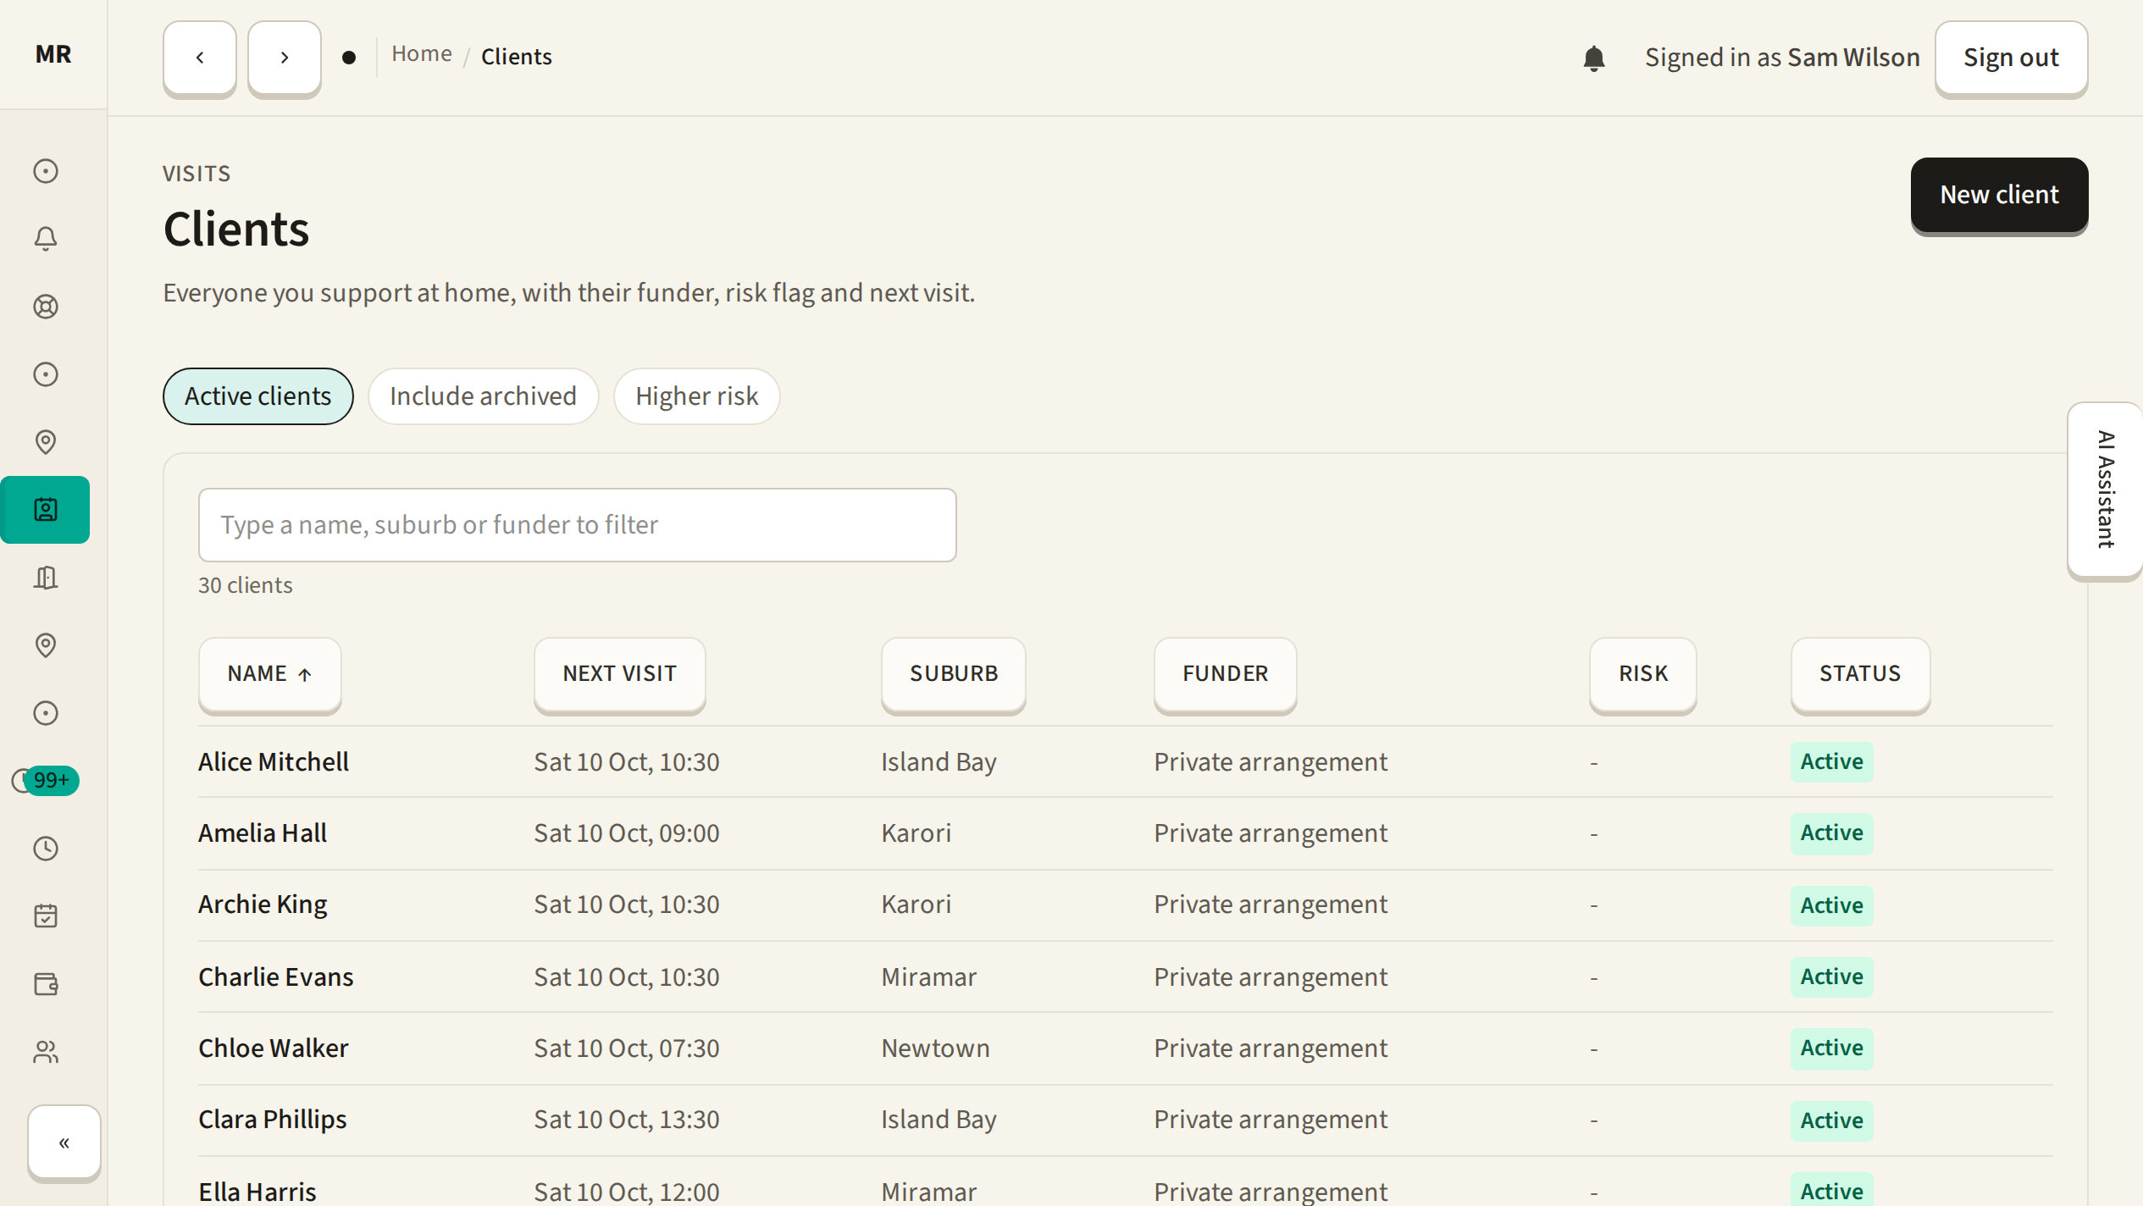The image size is (2143, 1206).
Task: Sort by the NEXT VISIT column header
Action: click(620, 674)
